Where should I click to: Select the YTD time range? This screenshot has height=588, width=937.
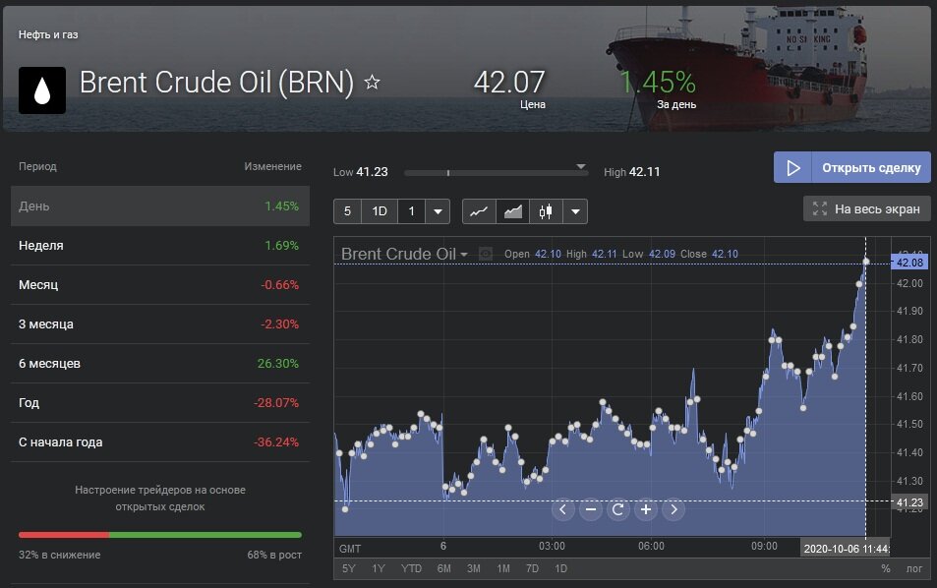pyautogui.click(x=411, y=568)
